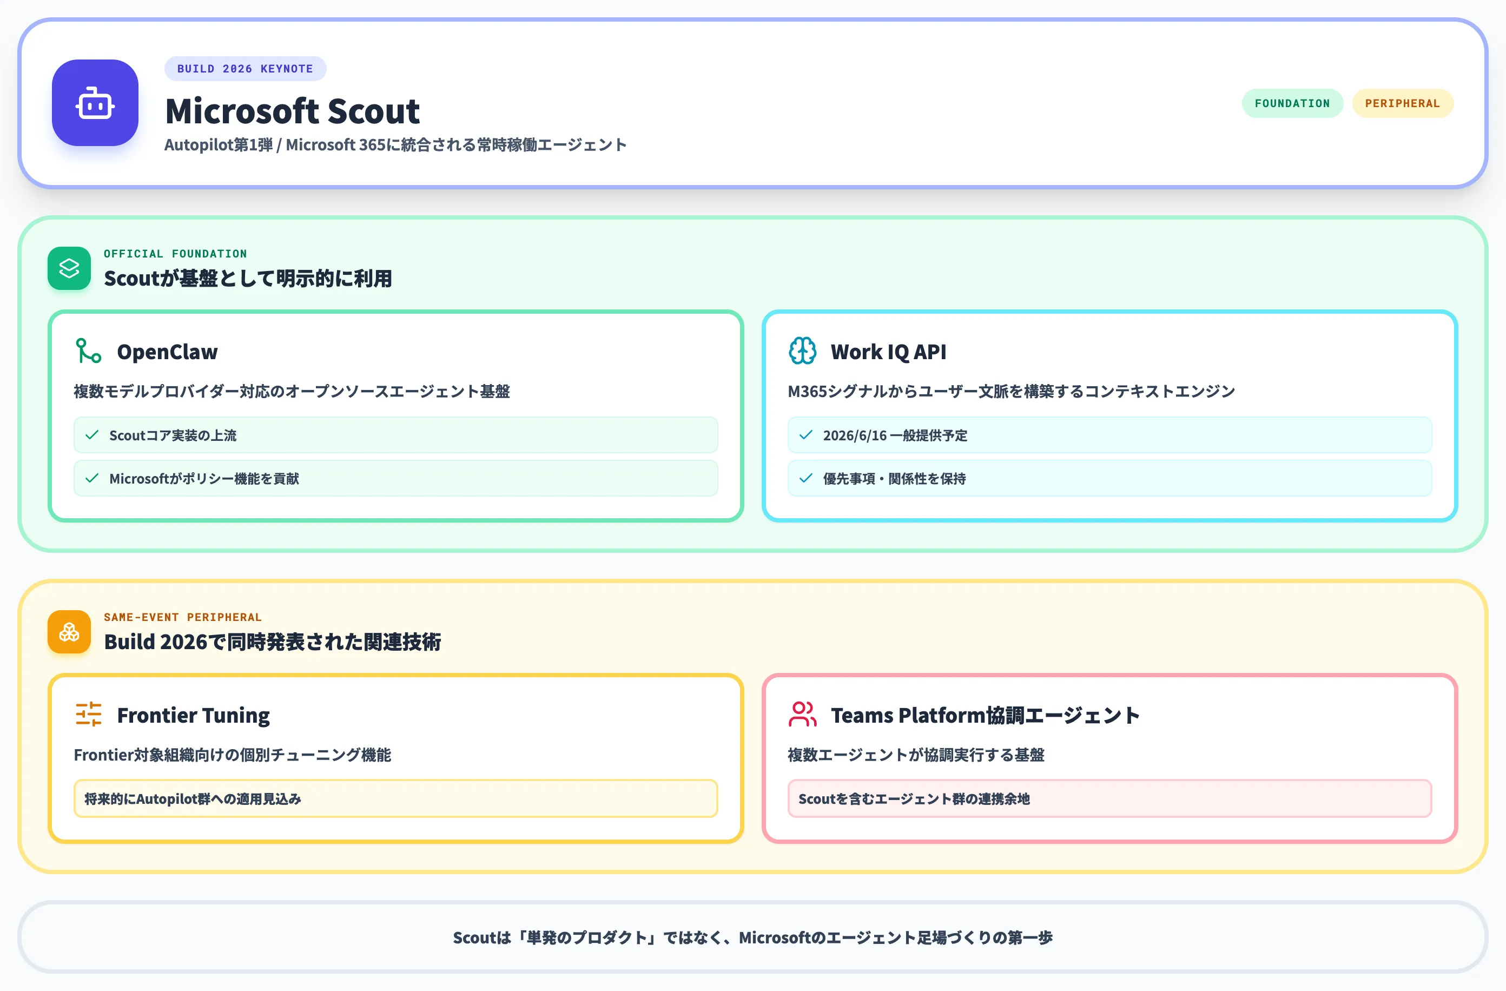Click the Teams Platform users icon
Viewport: 1506px width, 991px height.
[802, 714]
